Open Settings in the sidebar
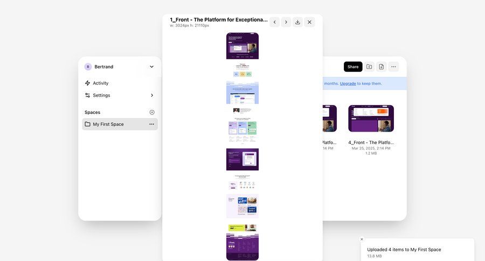Screen dimensions: 485x261 (x=101, y=95)
